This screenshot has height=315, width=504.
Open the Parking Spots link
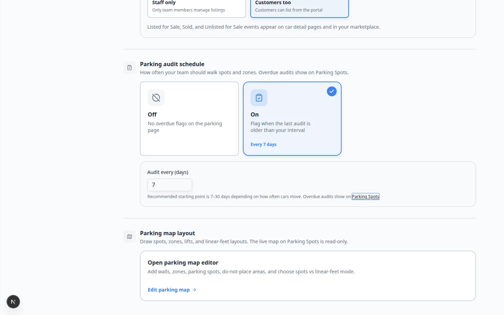coord(365,197)
